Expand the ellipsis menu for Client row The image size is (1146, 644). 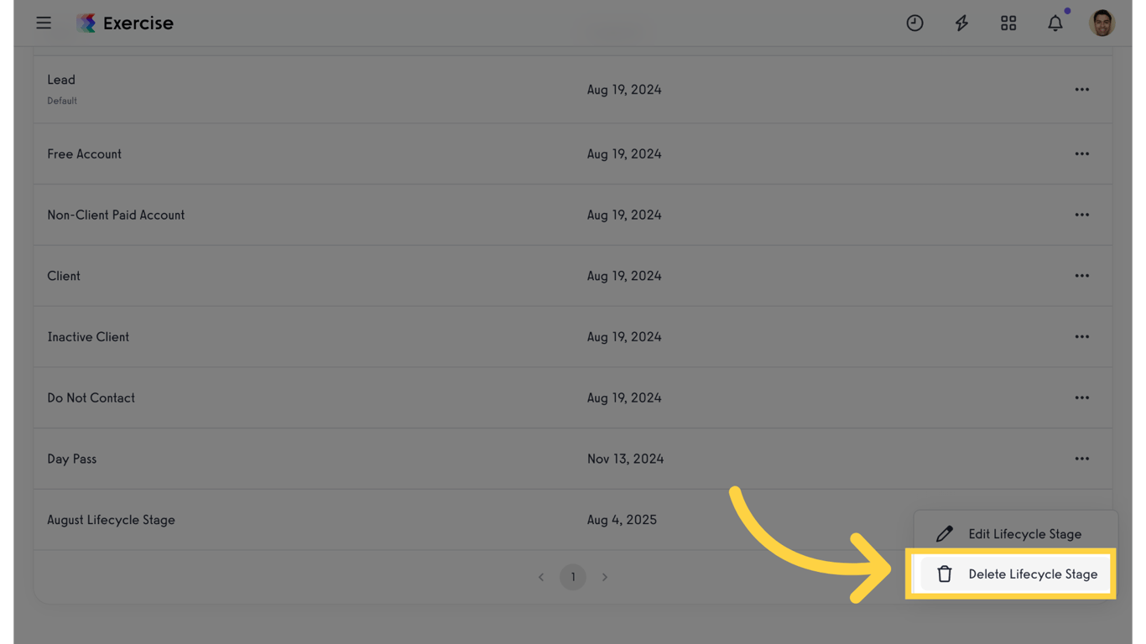click(1082, 276)
